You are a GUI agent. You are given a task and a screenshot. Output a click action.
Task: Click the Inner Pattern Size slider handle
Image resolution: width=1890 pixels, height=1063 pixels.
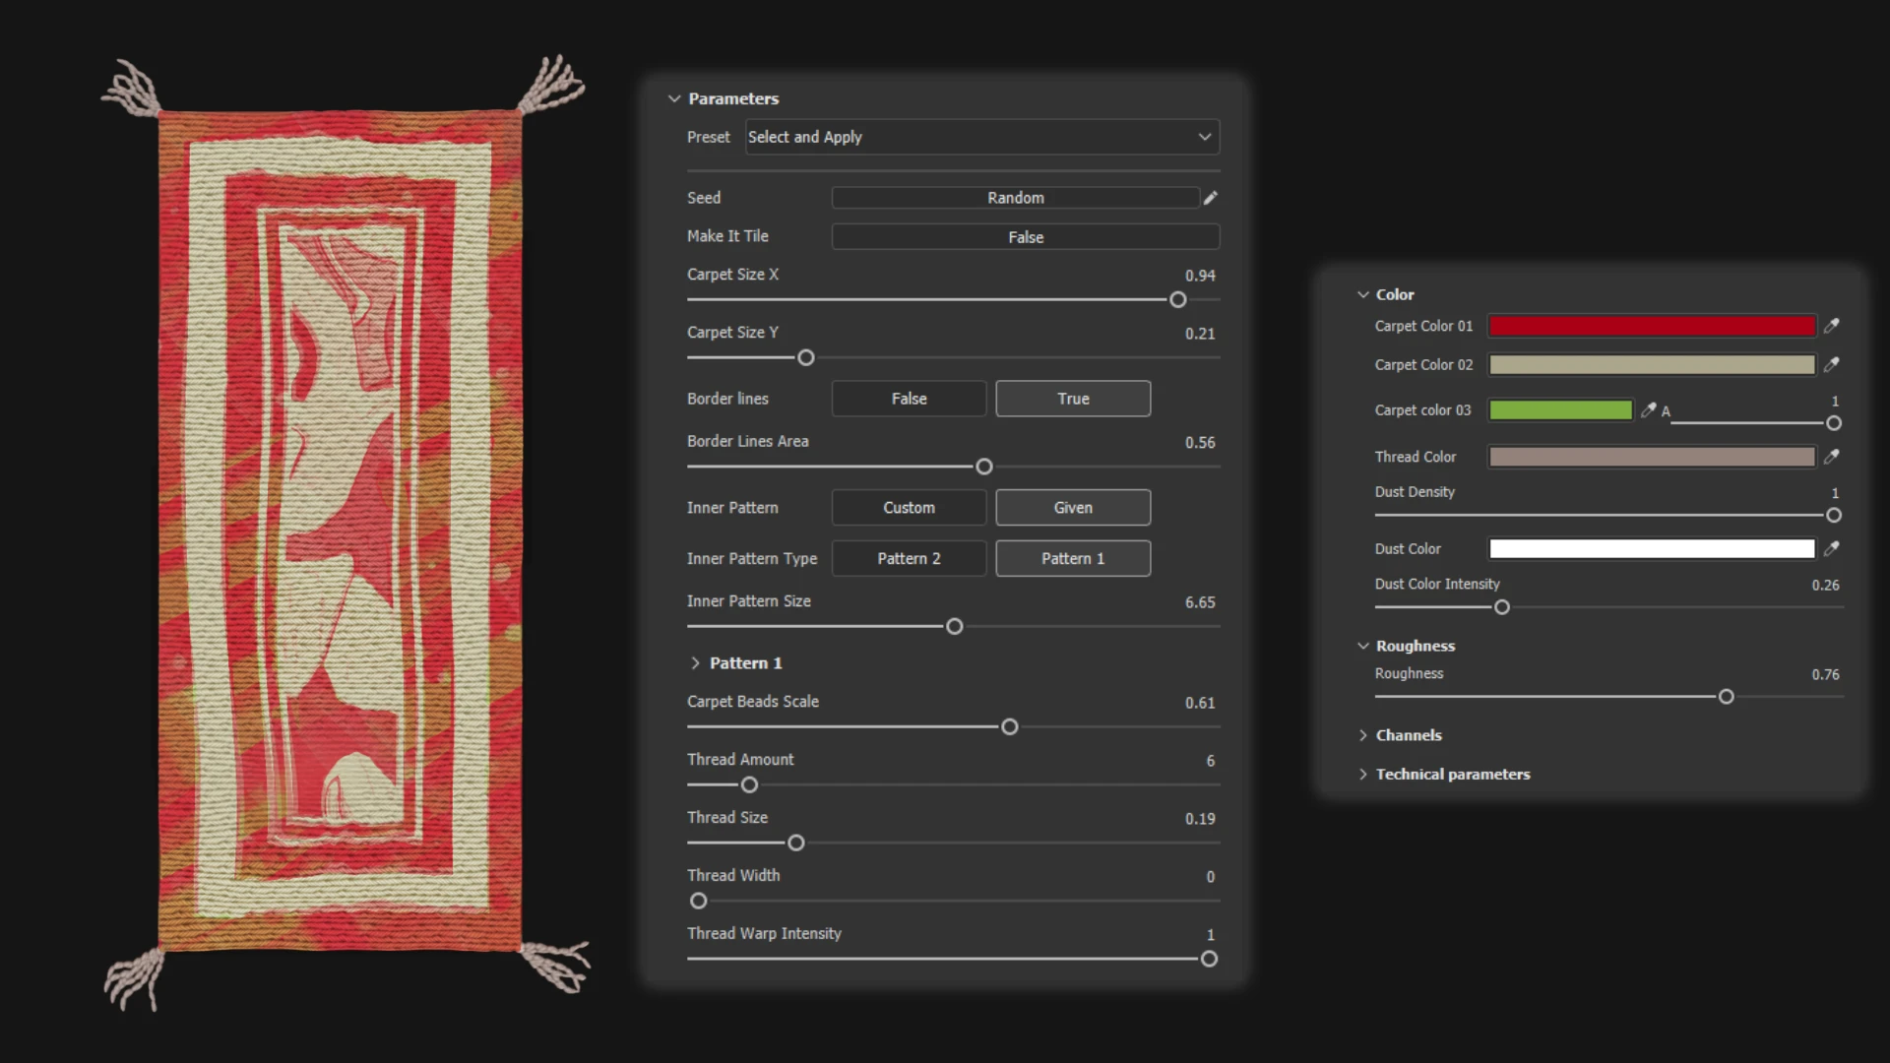coord(954,627)
